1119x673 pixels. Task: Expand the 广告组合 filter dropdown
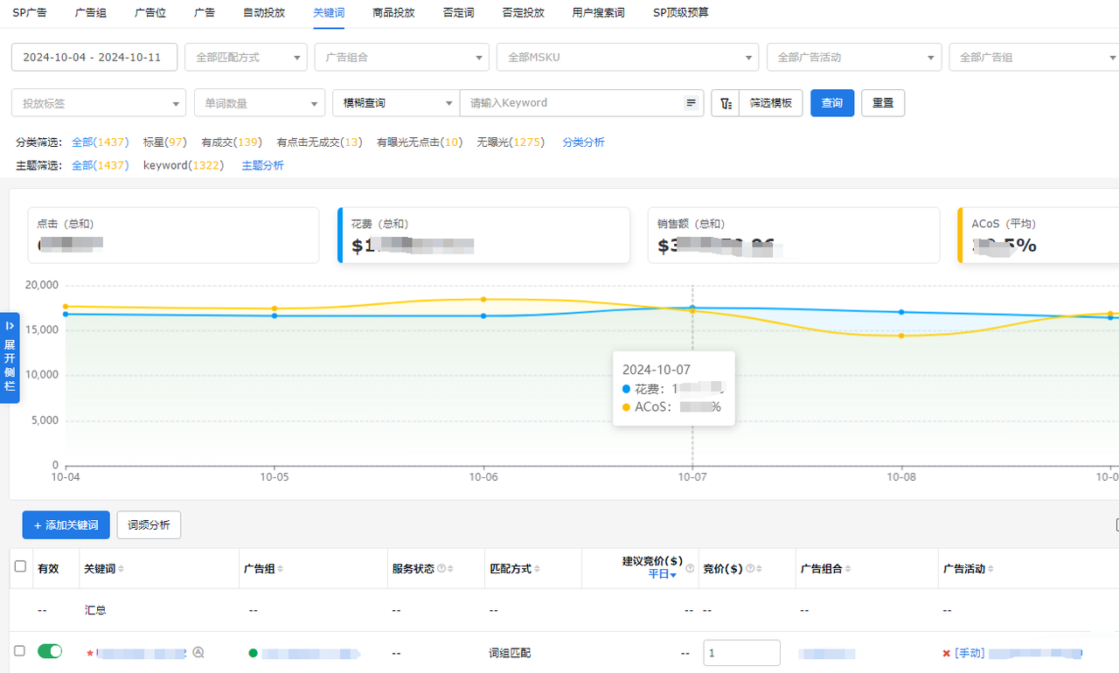401,57
